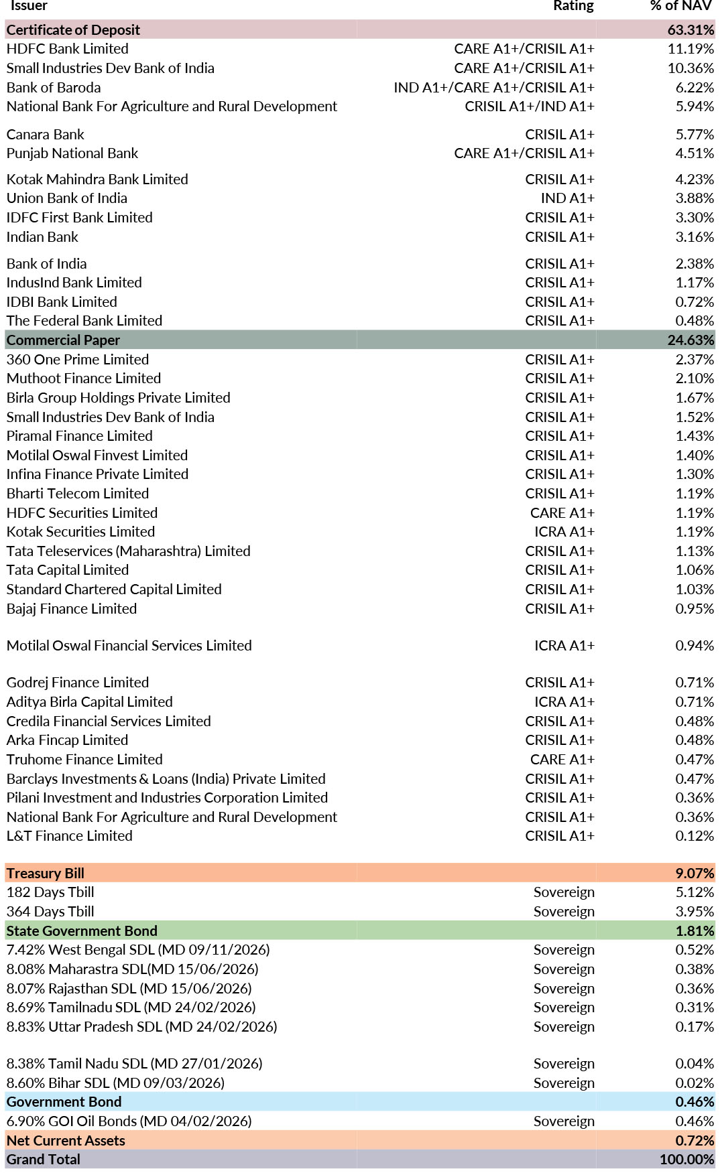Click the 6.90% GOI Oil Bonds entry
The image size is (720, 1173).
click(x=129, y=1121)
